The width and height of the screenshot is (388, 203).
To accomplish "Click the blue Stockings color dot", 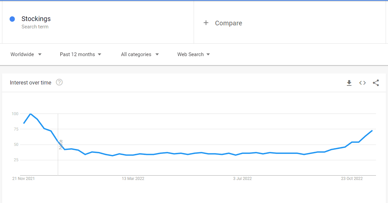I will [x=12, y=19].
